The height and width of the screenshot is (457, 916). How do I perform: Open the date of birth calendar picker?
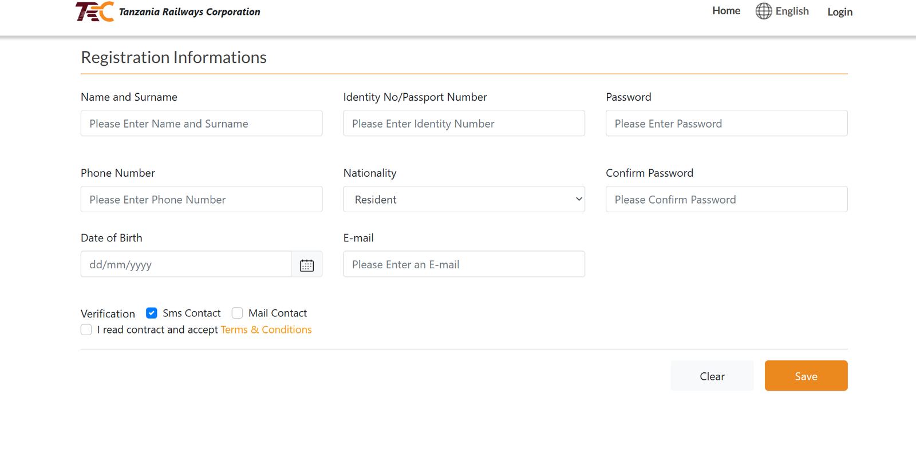click(x=307, y=265)
